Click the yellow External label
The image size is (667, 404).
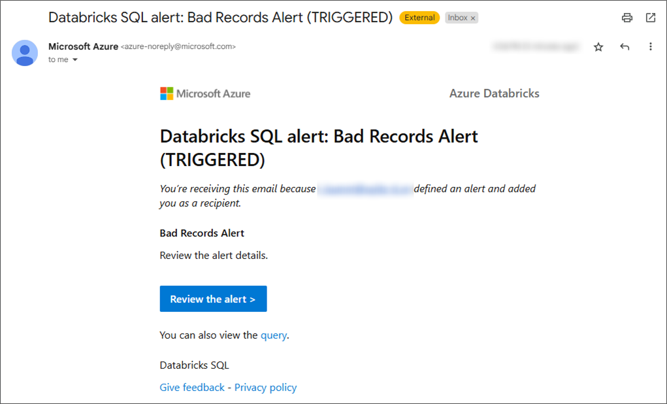point(419,18)
